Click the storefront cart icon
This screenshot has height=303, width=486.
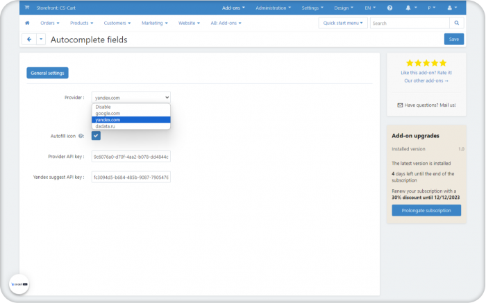tap(27, 8)
